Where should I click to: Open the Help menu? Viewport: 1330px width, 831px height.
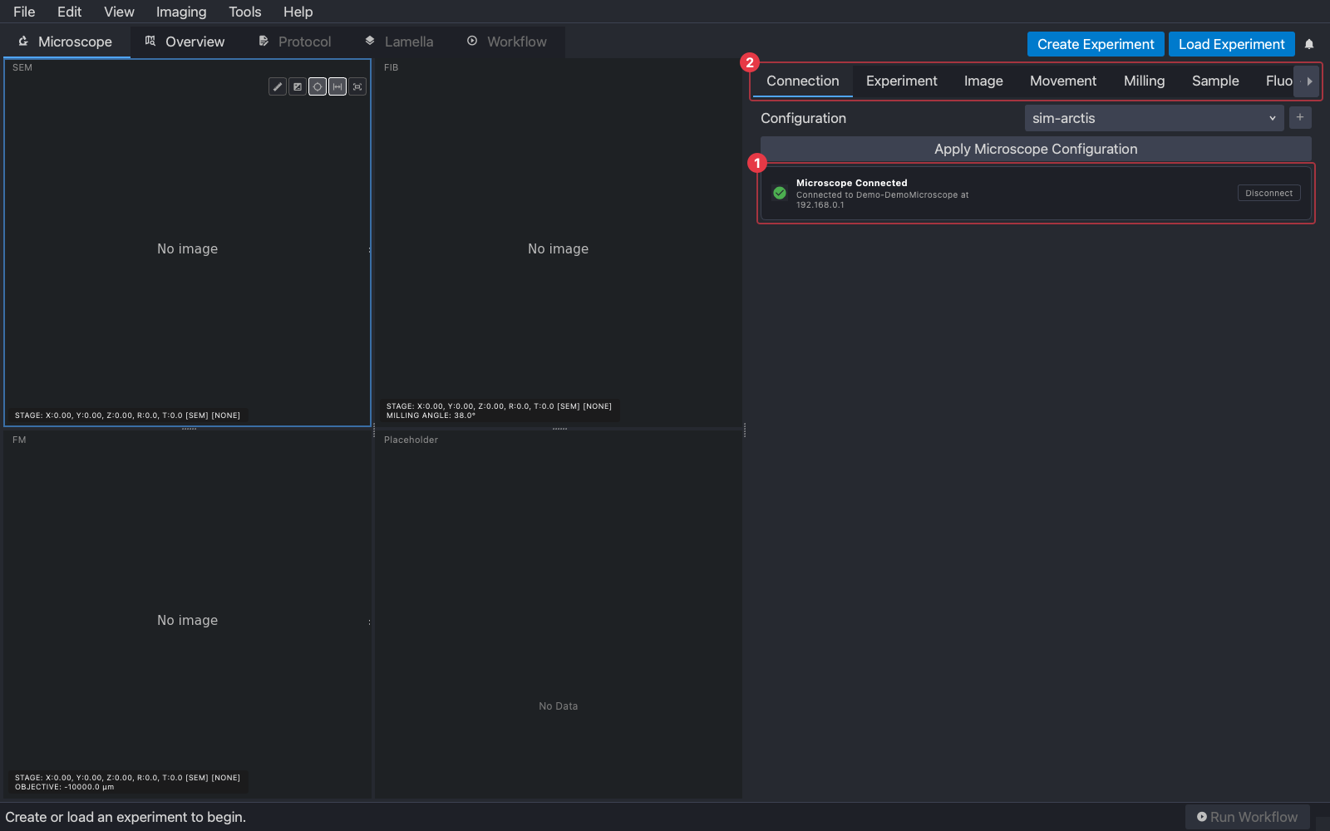coord(298,12)
